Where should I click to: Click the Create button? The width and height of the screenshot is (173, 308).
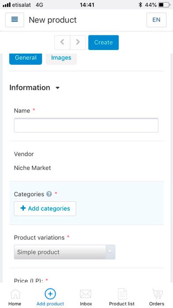[x=103, y=42]
